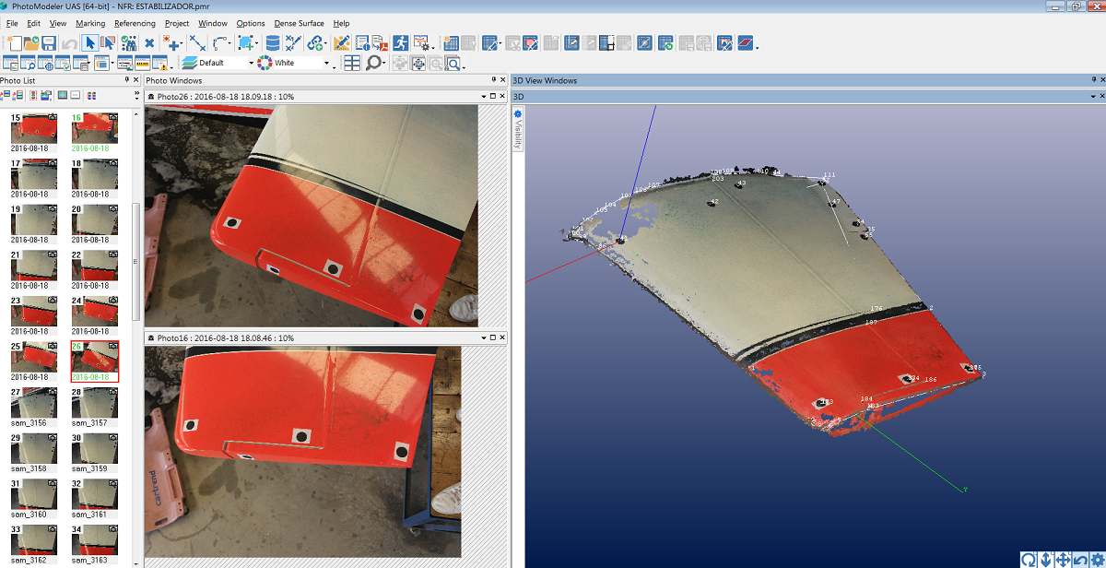Open the Dense Surface menu

[299, 23]
